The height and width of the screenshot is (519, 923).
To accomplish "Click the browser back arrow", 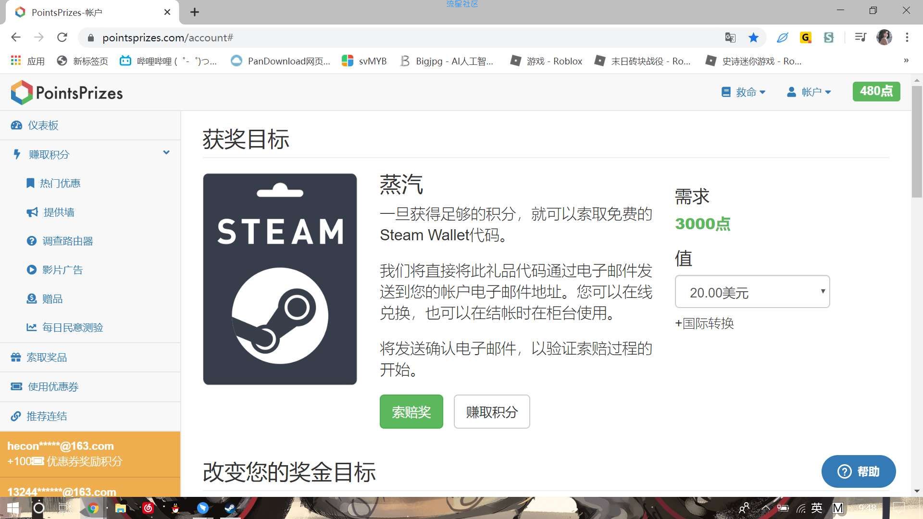I will click(16, 37).
